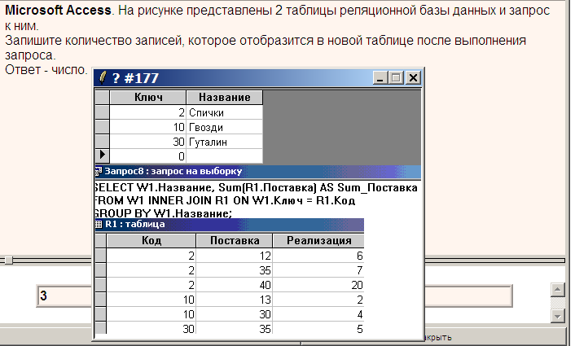Click the Ключ cell with value 0
This screenshot has height=346, width=575.
147,156
